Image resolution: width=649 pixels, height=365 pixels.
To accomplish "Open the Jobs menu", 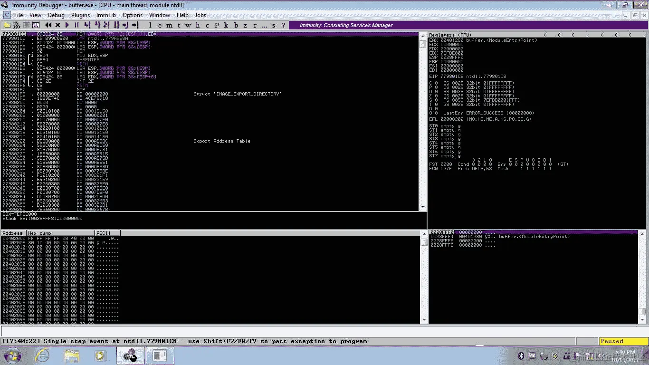I will point(200,15).
